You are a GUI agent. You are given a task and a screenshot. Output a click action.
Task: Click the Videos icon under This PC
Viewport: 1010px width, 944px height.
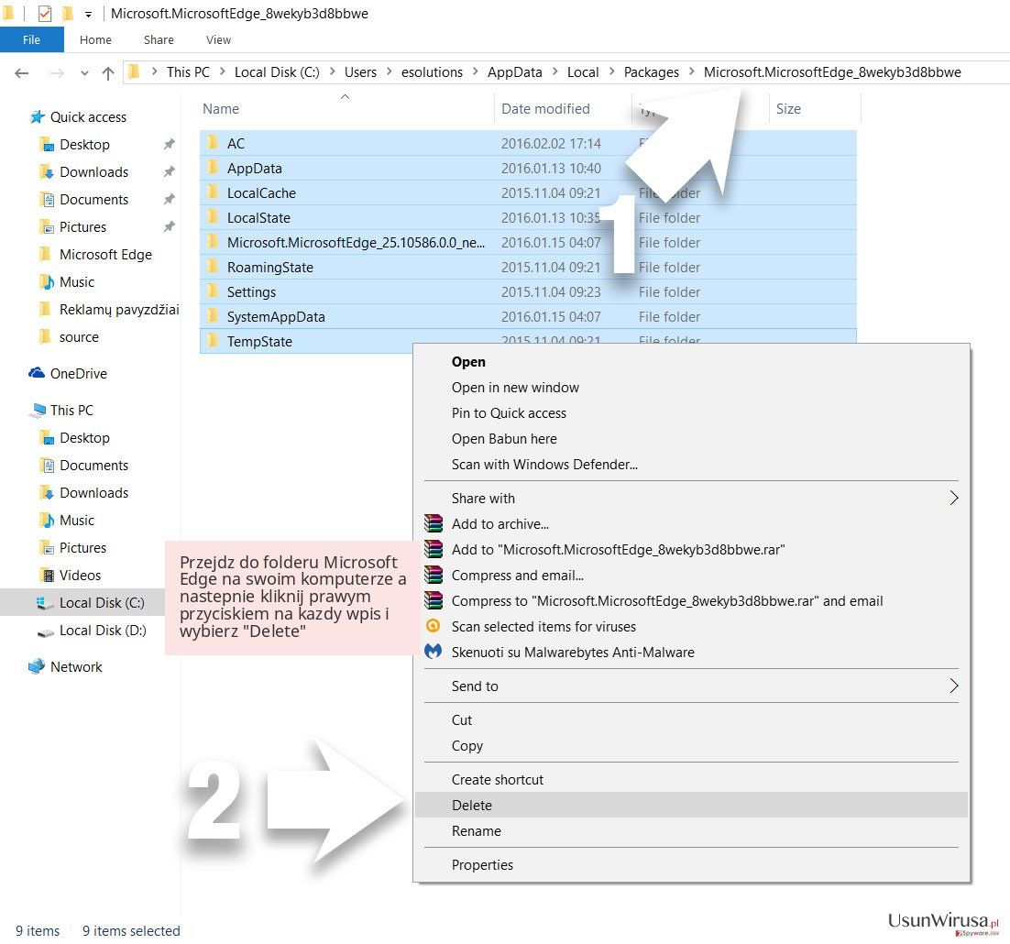(x=47, y=575)
